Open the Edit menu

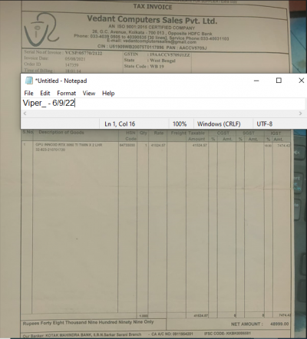[45, 93]
